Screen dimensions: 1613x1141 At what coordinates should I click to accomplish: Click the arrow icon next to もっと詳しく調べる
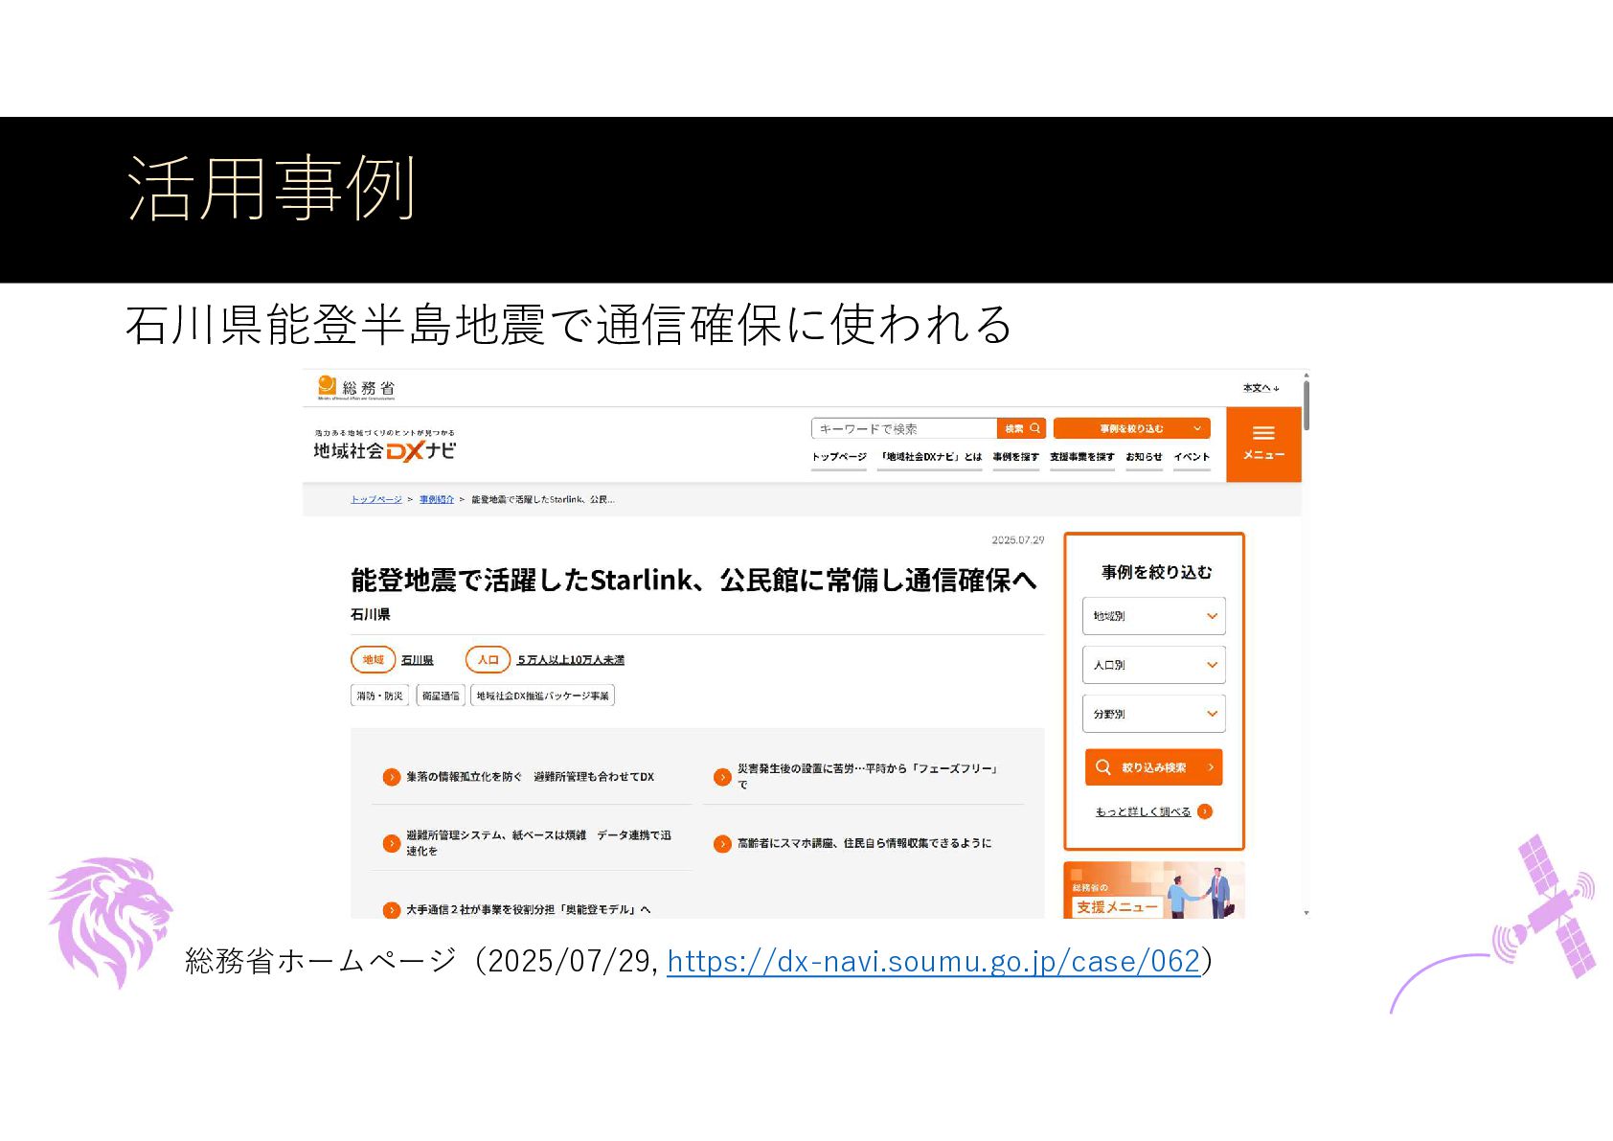[x=1205, y=811]
